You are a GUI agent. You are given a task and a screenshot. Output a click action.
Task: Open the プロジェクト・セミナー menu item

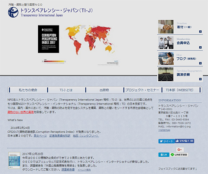(142, 90)
